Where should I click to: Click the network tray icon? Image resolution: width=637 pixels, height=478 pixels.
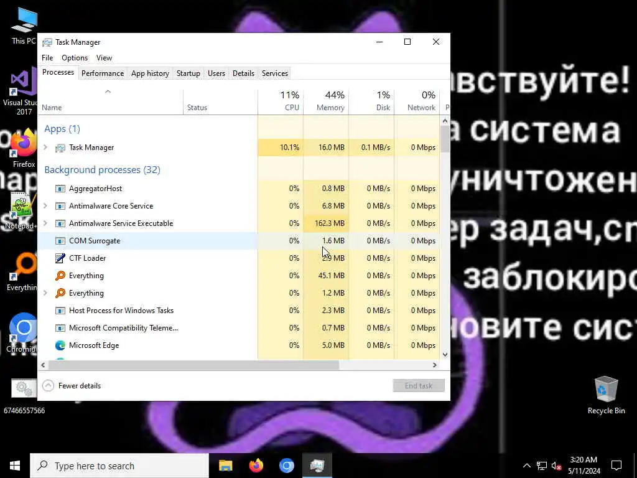tap(542, 466)
